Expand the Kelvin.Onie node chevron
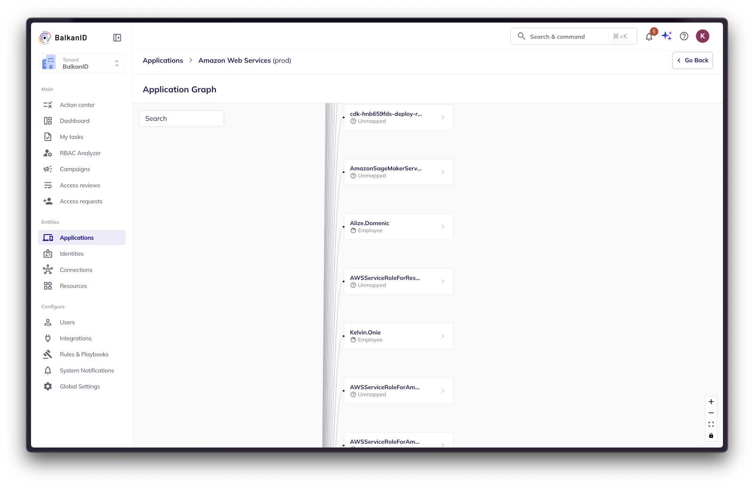The height and width of the screenshot is (487, 754). (443, 336)
